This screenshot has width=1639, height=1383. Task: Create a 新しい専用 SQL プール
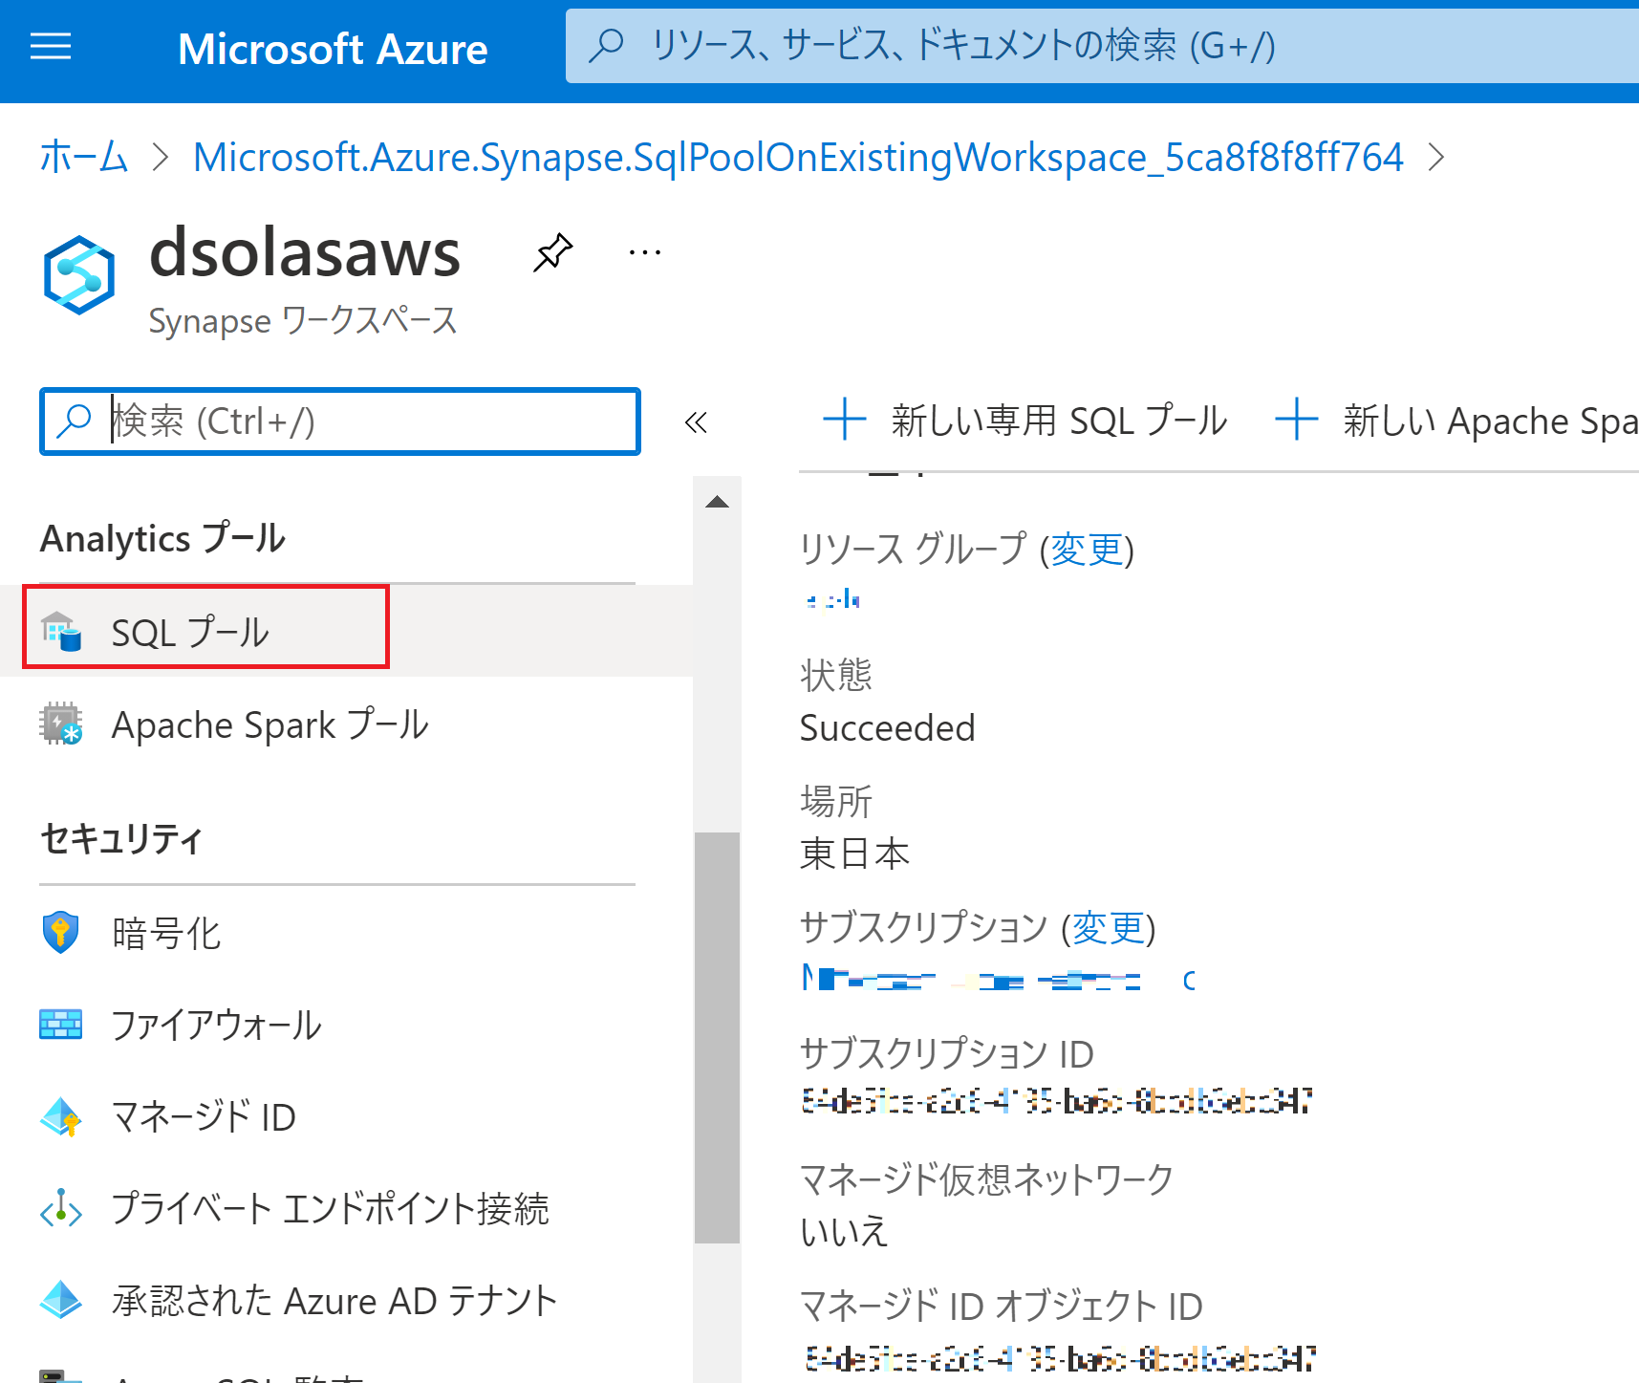(x=1023, y=420)
